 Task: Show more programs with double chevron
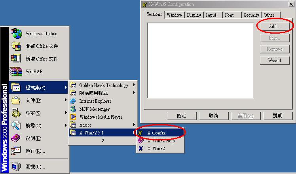click(103, 140)
